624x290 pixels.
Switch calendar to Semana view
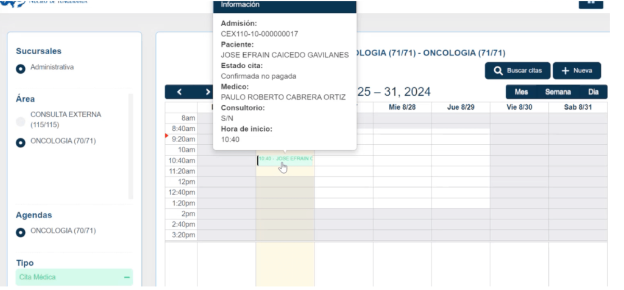557,92
